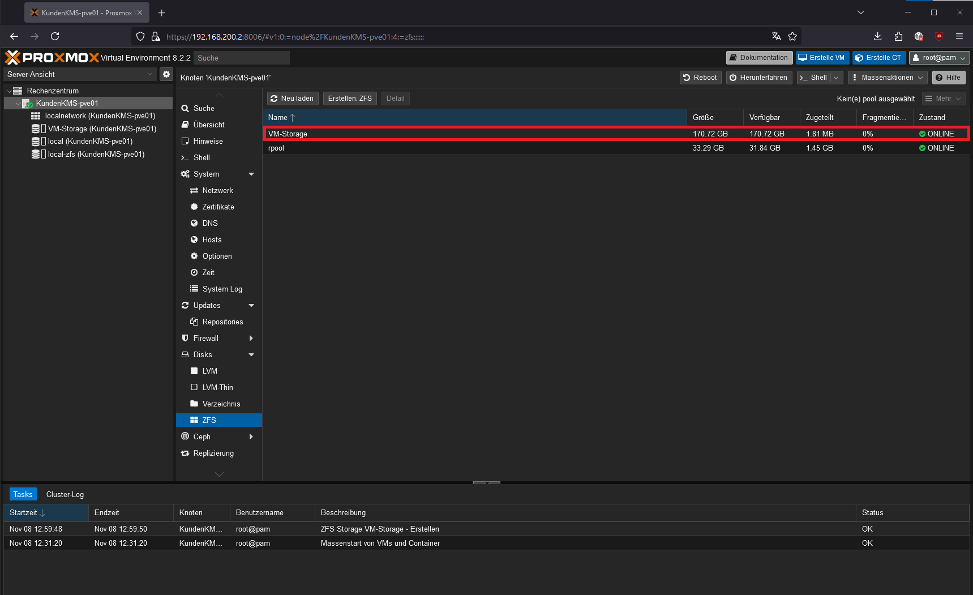
Task: Click the browser reload page icon
Action: [55, 36]
